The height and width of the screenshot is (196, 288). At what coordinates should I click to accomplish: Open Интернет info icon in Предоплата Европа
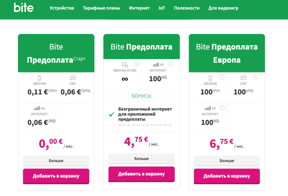click(x=222, y=108)
